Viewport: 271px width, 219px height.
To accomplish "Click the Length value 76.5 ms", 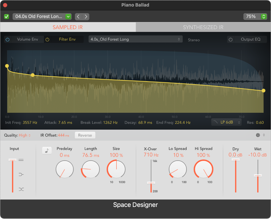I will pos(91,155).
